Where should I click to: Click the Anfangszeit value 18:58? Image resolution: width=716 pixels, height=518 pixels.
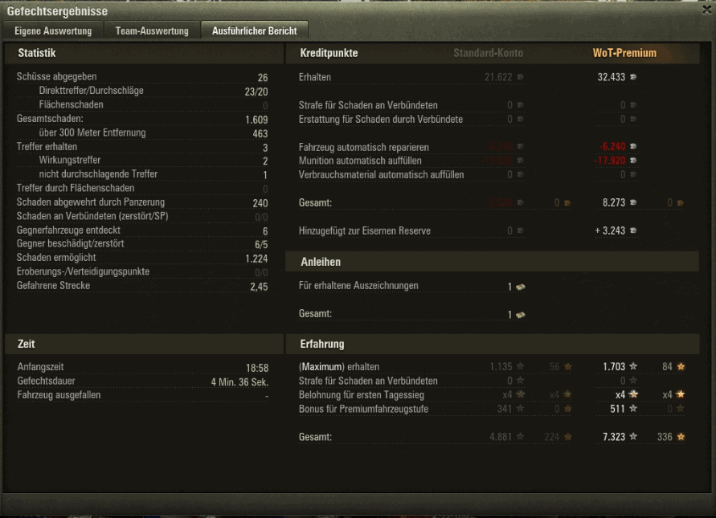tap(257, 368)
